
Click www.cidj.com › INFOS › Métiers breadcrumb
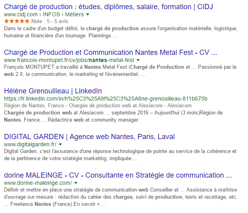(x=44, y=14)
